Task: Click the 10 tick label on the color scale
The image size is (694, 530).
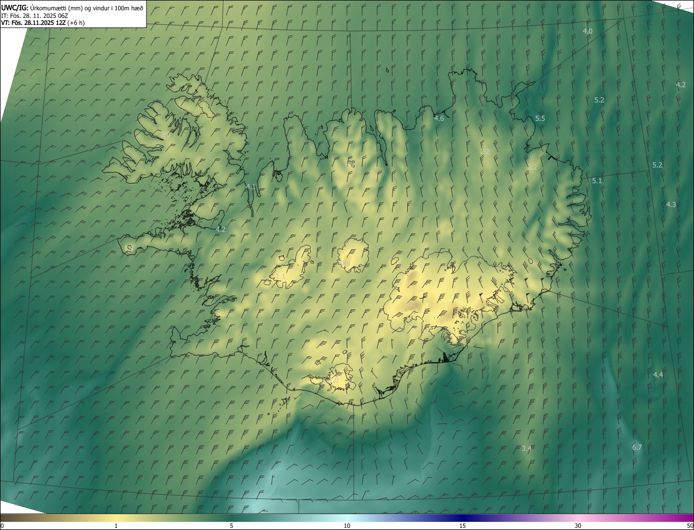Action: 347,526
